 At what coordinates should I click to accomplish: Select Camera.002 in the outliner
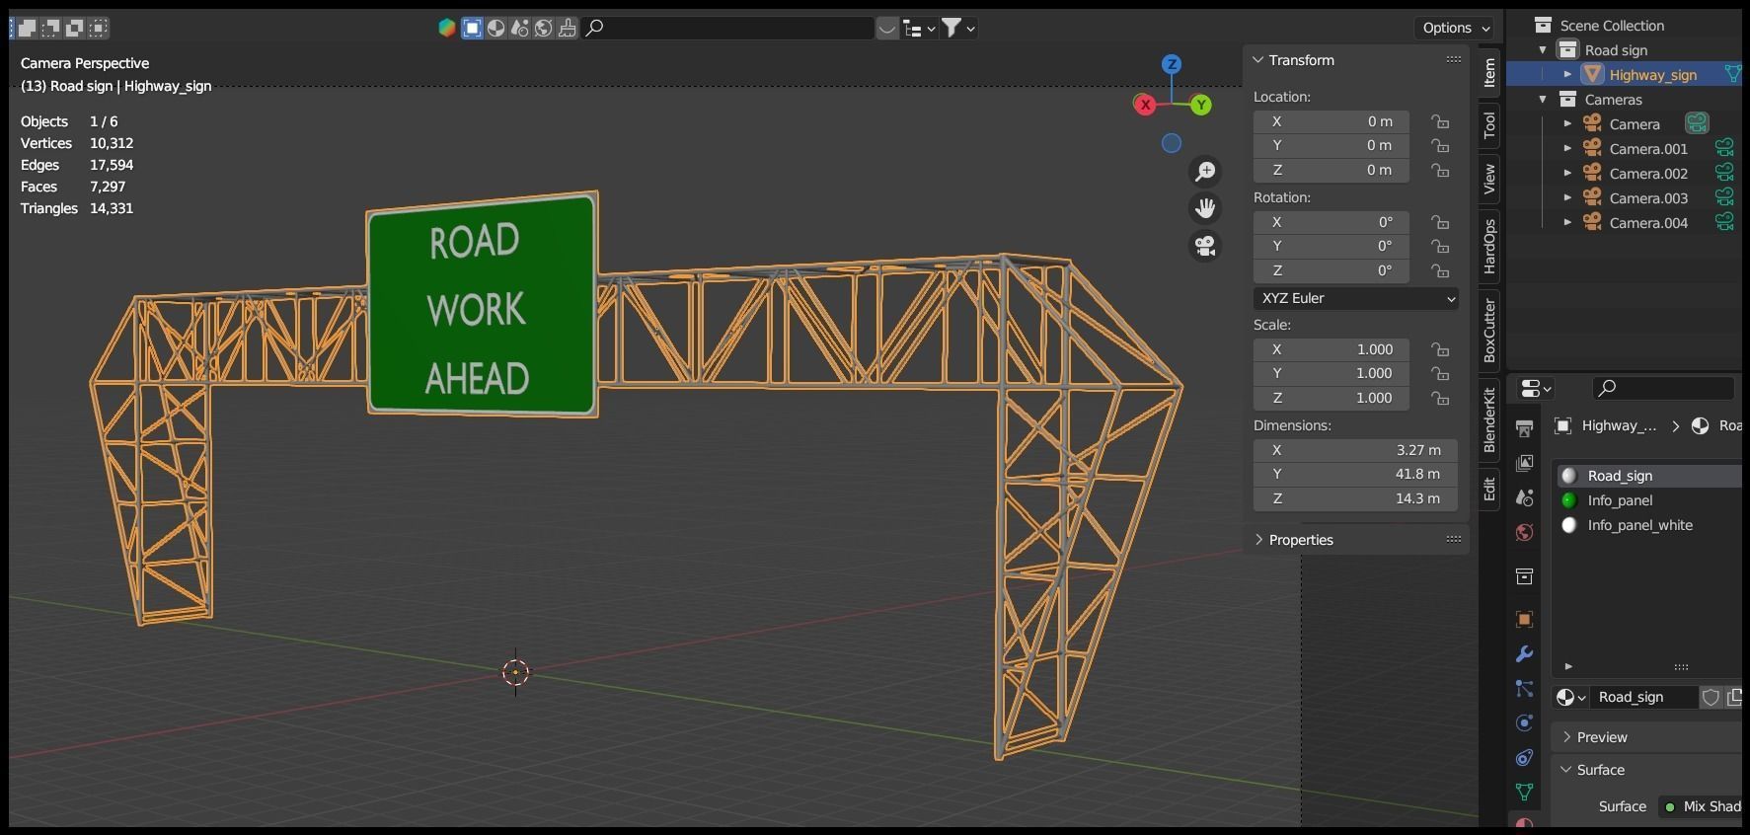[1648, 174]
